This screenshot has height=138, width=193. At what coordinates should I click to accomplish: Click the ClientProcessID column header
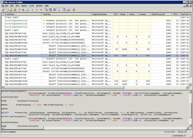click(x=161, y=14)
